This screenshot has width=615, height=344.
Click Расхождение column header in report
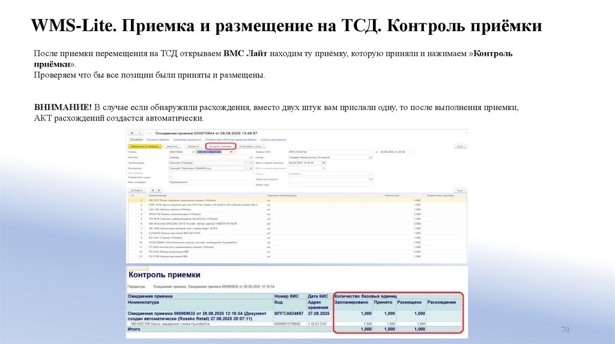tap(441, 302)
